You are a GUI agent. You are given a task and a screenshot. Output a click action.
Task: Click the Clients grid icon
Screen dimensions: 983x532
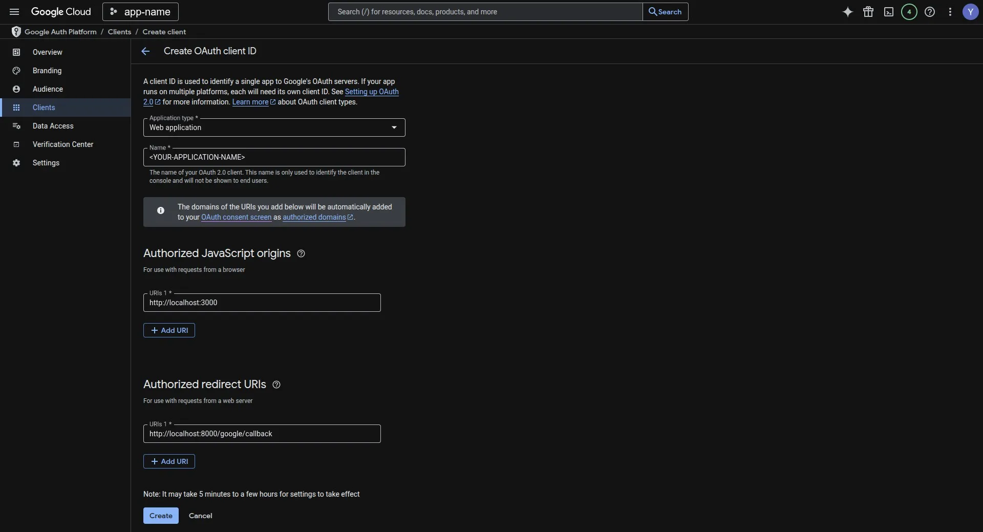tap(16, 108)
